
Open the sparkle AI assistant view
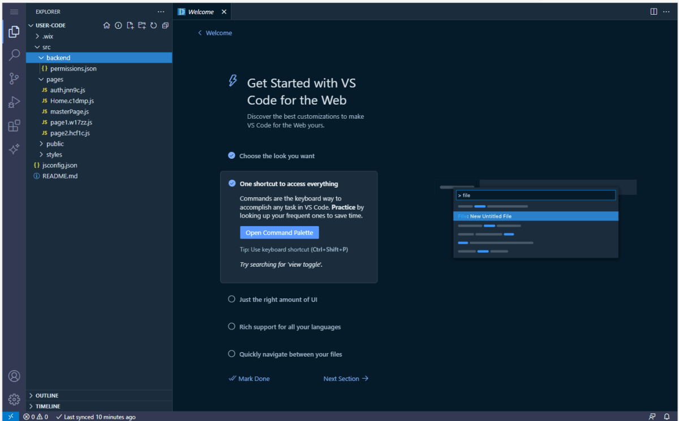14,149
